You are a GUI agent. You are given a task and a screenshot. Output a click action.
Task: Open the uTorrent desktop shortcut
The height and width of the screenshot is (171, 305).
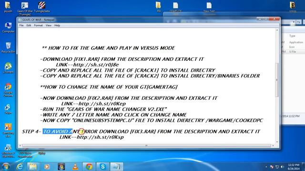pyautogui.click(x=8, y=68)
